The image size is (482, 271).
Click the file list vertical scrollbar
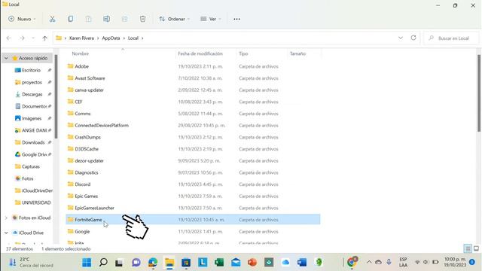[479, 93]
